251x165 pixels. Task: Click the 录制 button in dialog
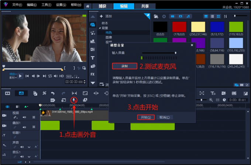tap(124, 66)
